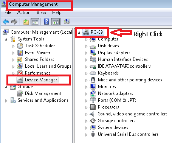The image size is (172, 143).
Task: Click the Services and Applications icon
Action: point(13,100)
